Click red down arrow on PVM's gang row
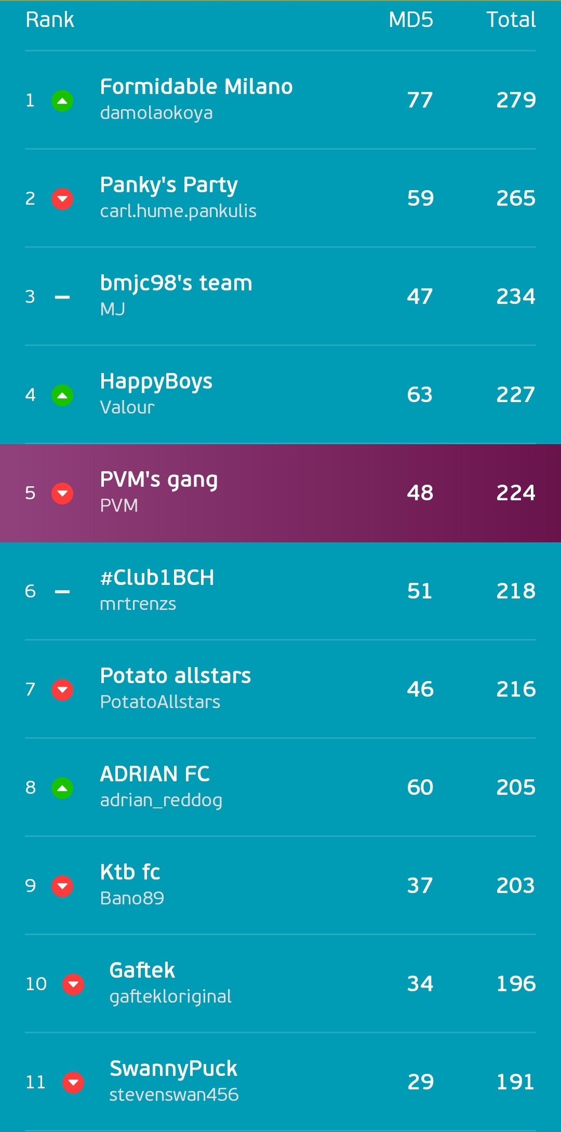Image resolution: width=561 pixels, height=1132 pixels. (x=62, y=494)
